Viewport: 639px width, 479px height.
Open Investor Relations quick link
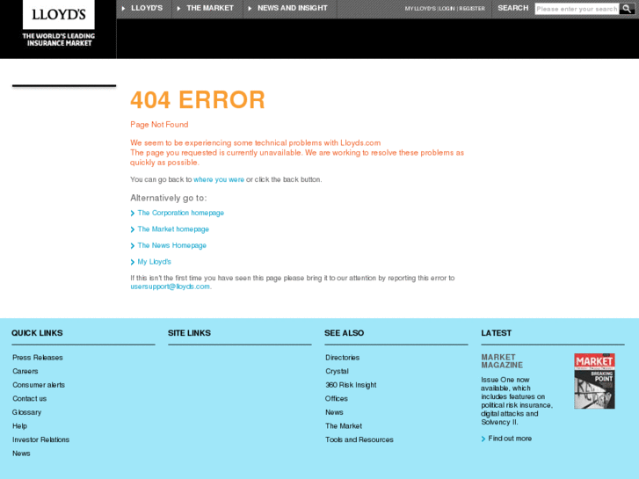[x=40, y=439]
